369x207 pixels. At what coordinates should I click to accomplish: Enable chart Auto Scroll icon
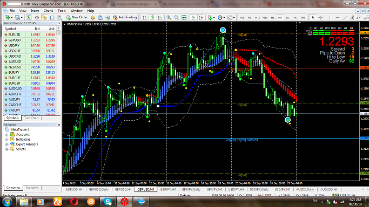click(193, 18)
